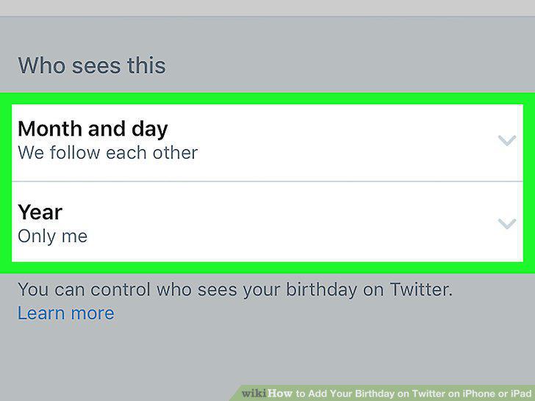Tap the light strip at top of screen

pyautogui.click(x=267, y=7)
